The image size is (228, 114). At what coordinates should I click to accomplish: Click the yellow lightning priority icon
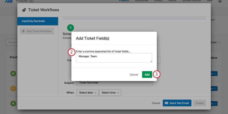click(x=13, y=88)
